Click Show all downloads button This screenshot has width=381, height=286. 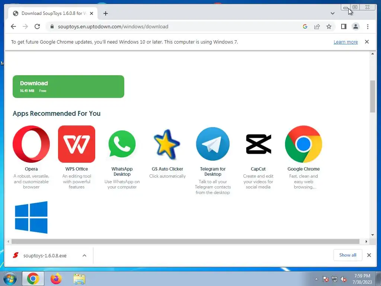348,255
